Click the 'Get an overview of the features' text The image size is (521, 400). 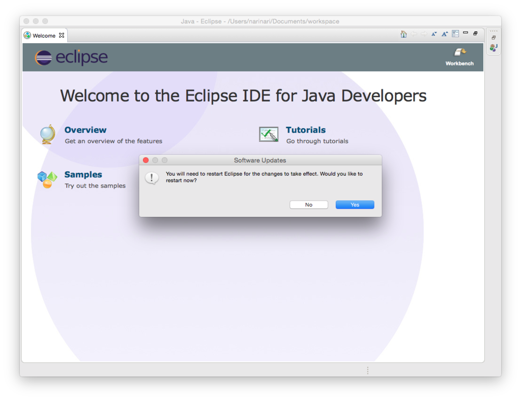pos(113,141)
